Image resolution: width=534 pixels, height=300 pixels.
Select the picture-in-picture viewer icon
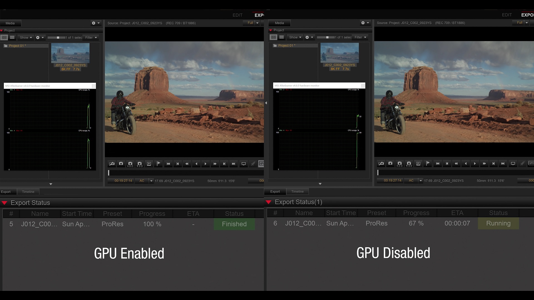coord(149,164)
